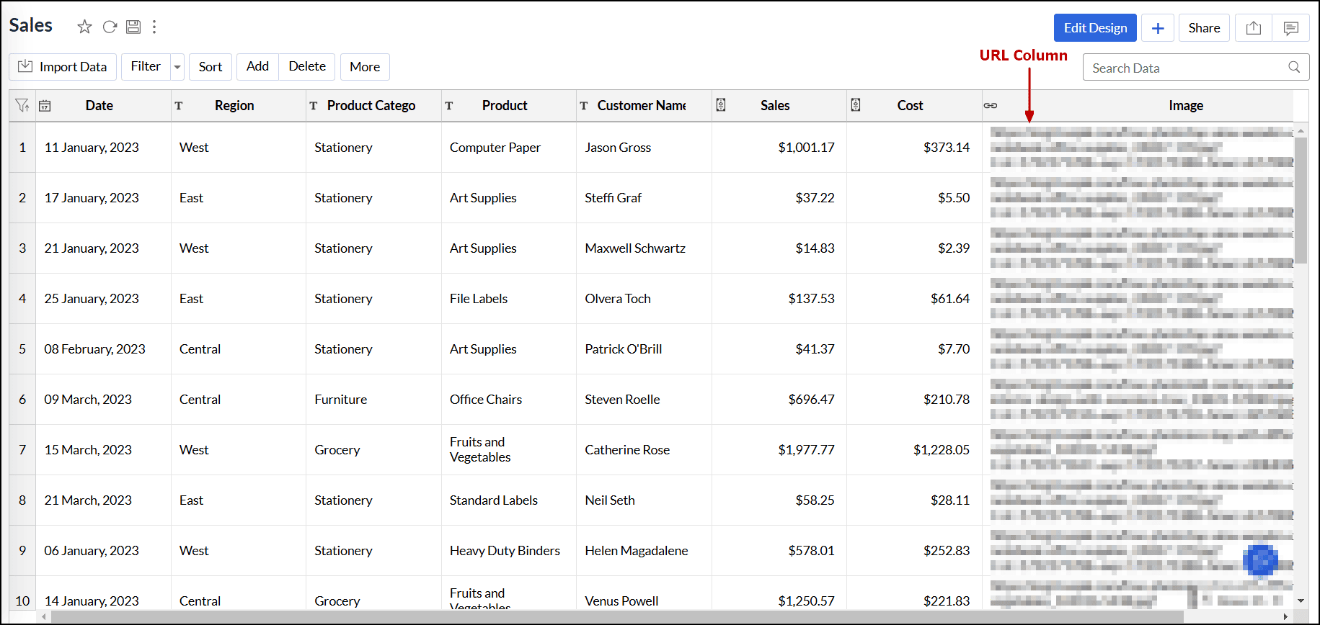
Task: Click the magnifier icon in Search Data box
Action: [1294, 67]
